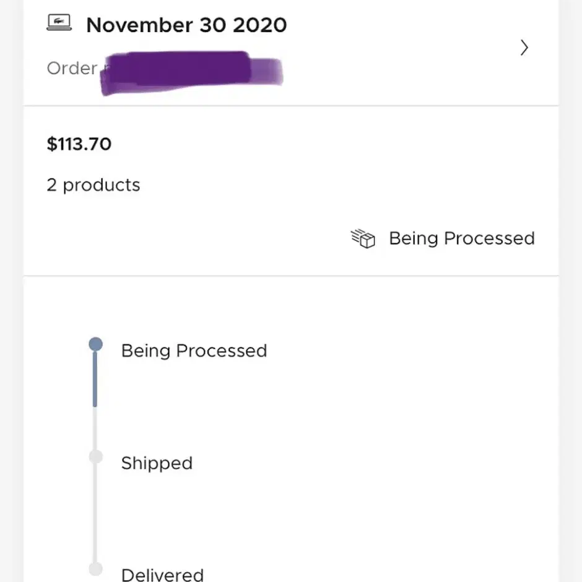Click the 2 products text
Viewport: 582px width, 582px height.
pos(93,185)
